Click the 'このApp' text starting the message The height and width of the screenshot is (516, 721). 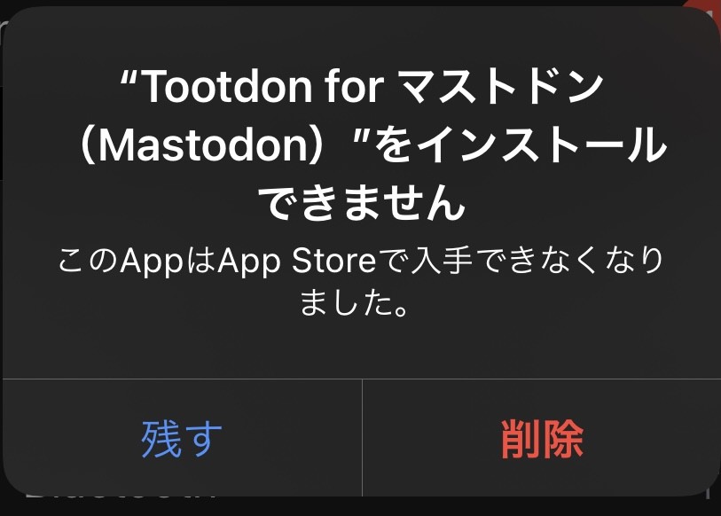121,261
